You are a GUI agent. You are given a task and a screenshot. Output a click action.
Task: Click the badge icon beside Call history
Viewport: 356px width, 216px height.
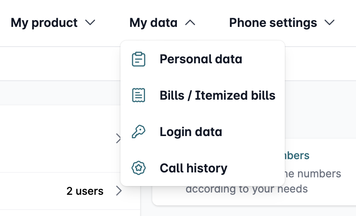pos(138,168)
